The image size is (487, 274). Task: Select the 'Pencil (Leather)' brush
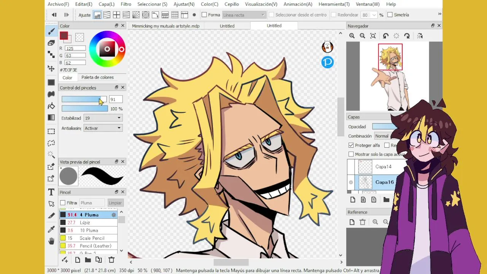88,246
